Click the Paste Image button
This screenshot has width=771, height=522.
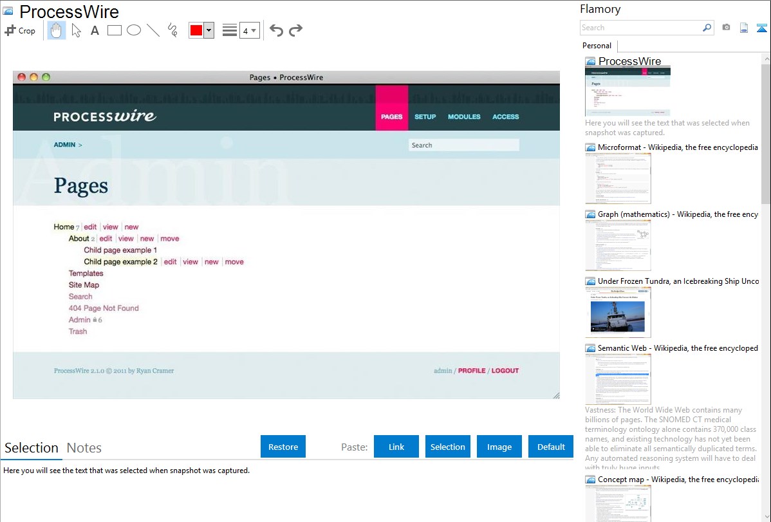coord(499,447)
